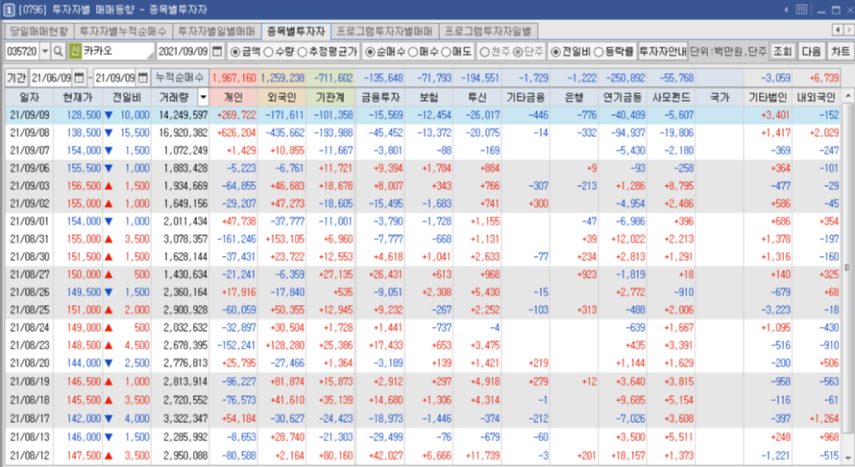Click the small m icon in title bar
Image resolution: width=855 pixels, height=467 pixels.
pyautogui.click(x=802, y=9)
